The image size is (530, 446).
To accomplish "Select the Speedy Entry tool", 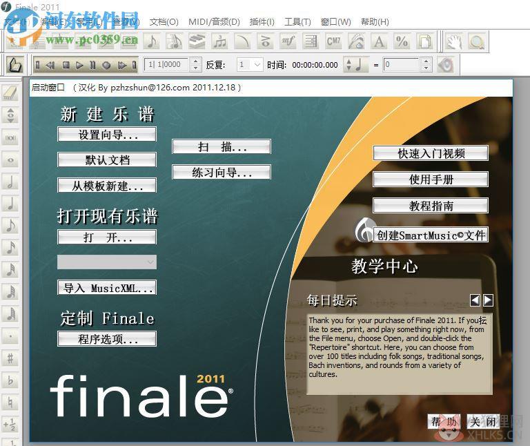I will coord(175,41).
